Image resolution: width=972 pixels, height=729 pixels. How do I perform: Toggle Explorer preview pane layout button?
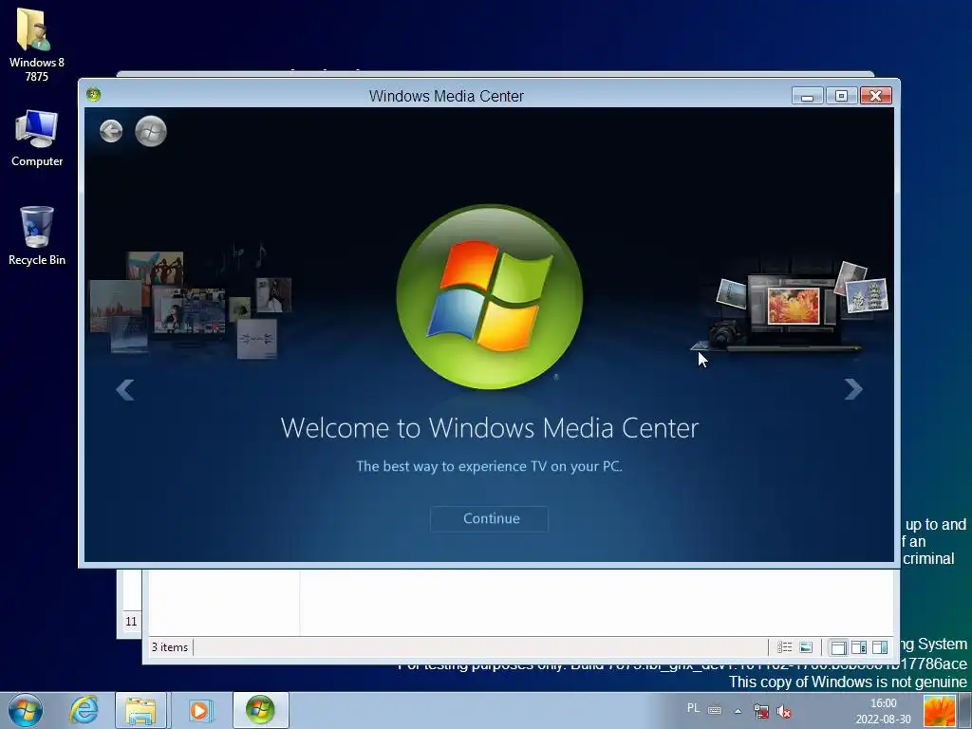pos(880,647)
